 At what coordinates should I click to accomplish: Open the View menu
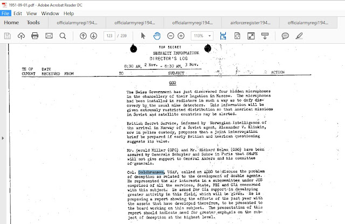coord(31,13)
